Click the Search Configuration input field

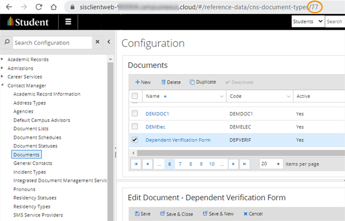tap(52, 43)
